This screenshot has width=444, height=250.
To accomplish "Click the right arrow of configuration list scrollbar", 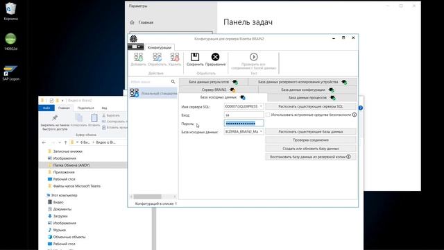I will point(175,197).
